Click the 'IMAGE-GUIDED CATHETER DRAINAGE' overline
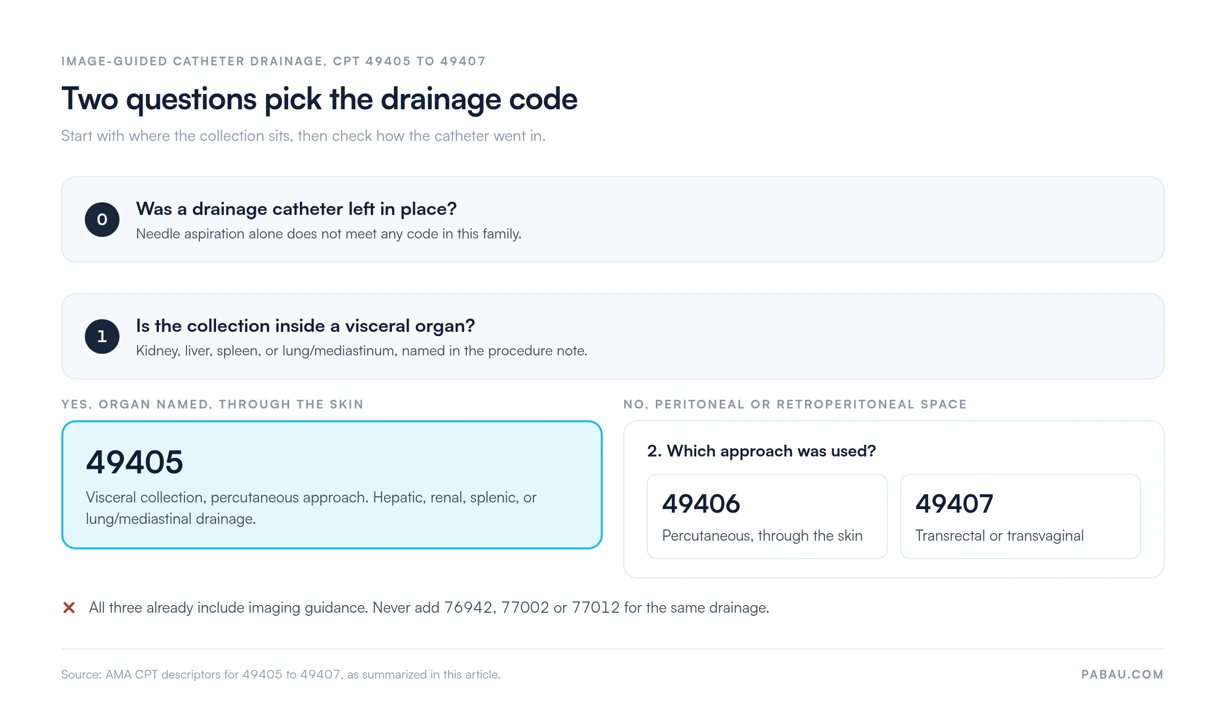 (x=273, y=61)
